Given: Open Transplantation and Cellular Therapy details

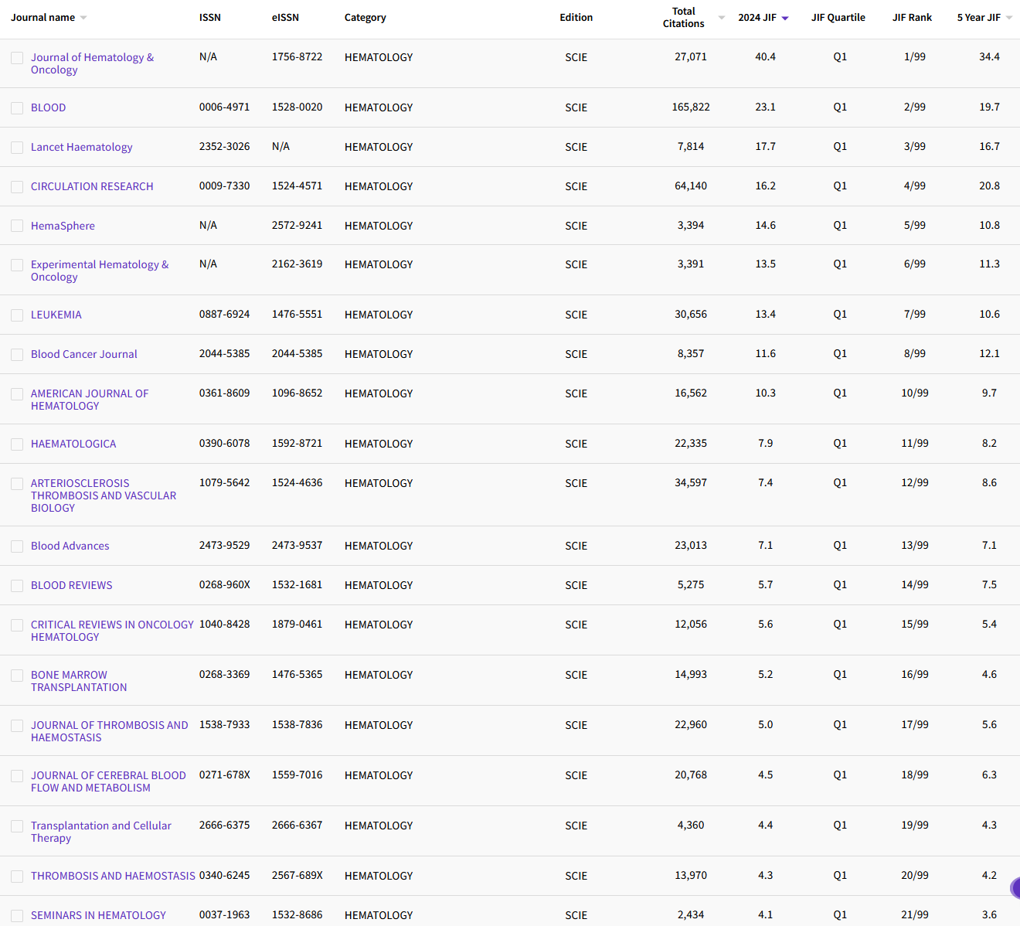Looking at the screenshot, I should [x=100, y=832].
